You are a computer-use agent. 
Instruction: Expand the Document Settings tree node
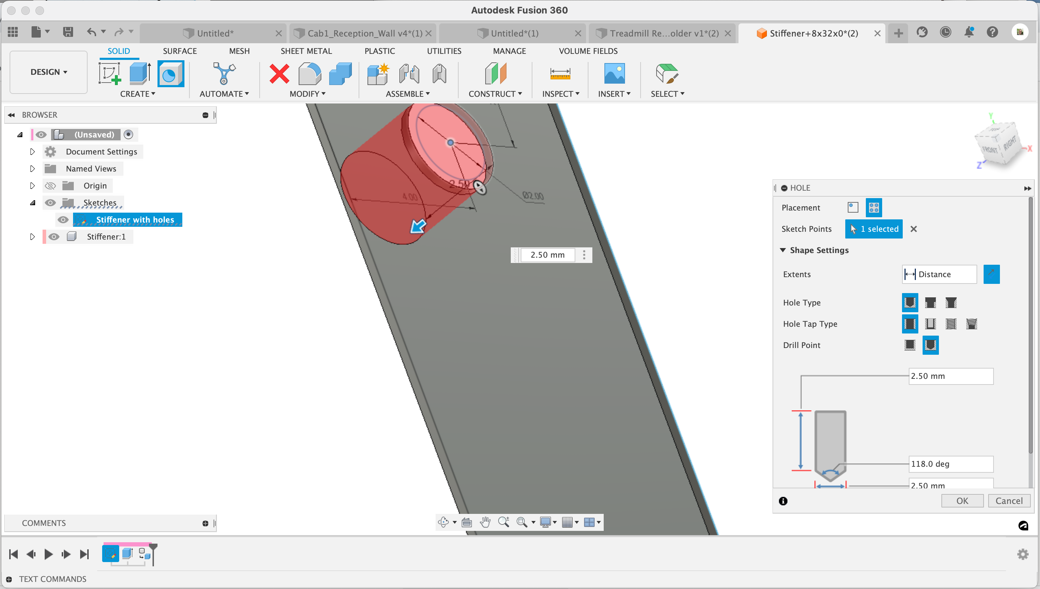32,152
